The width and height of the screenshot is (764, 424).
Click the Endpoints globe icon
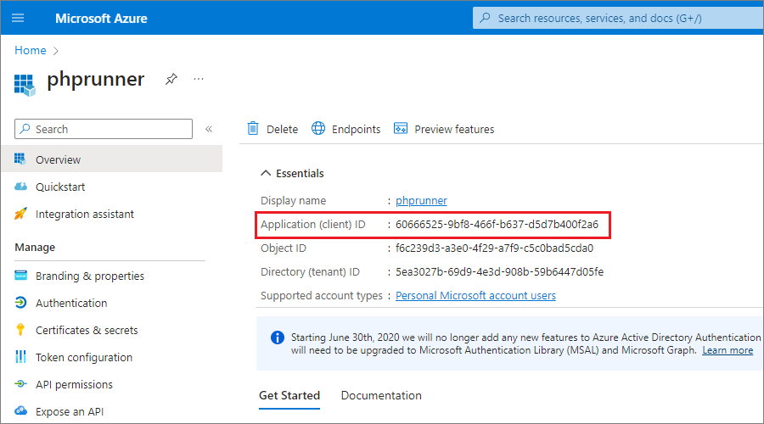pyautogui.click(x=318, y=128)
